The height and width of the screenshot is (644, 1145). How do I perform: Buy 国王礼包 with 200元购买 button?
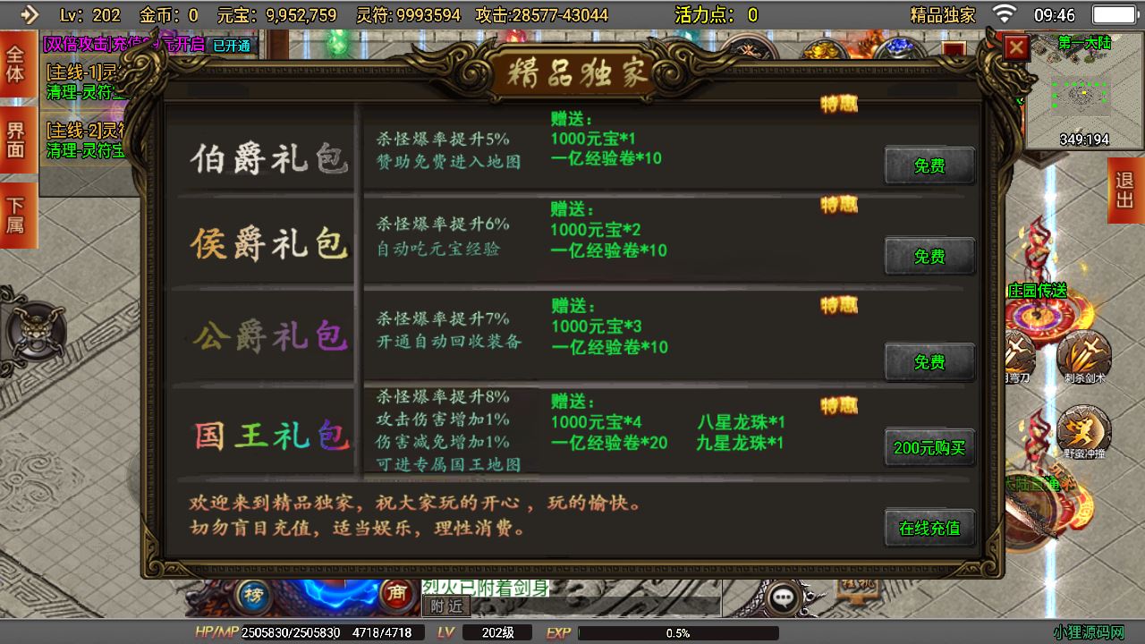pos(929,448)
